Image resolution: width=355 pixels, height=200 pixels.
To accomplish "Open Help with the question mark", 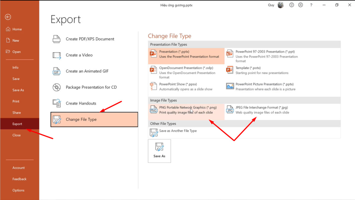I will [x=311, y=5].
